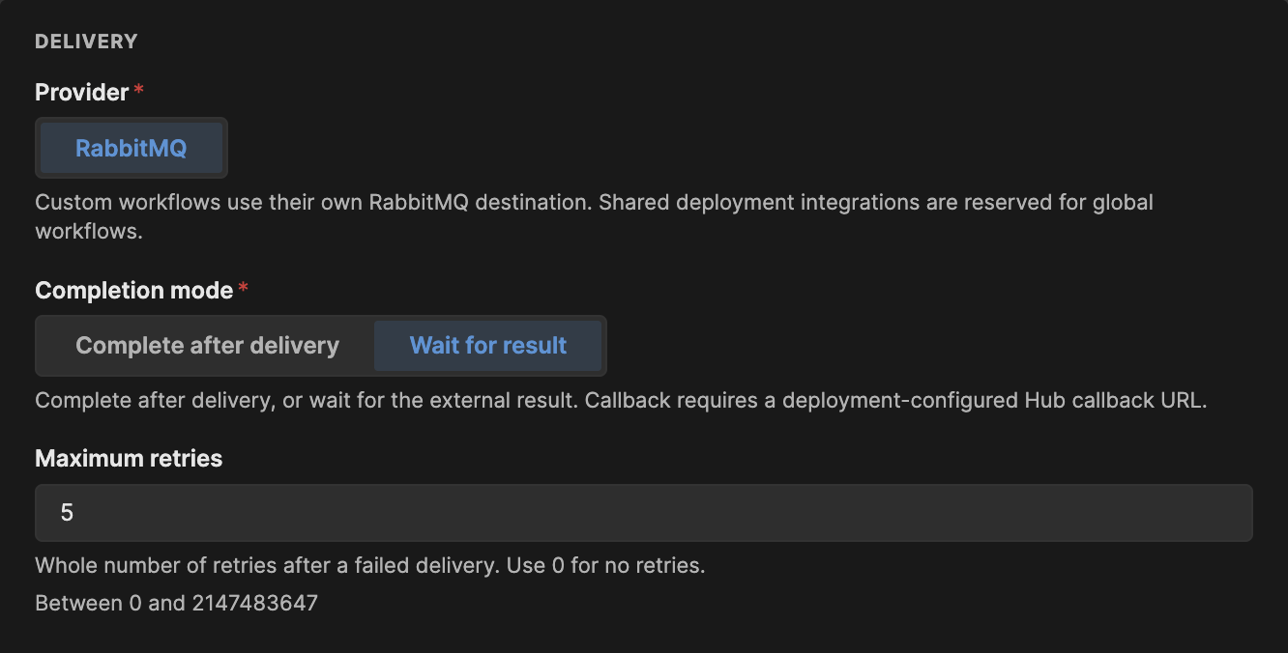The image size is (1288, 653).
Task: Click the Maximum retries label
Action: click(x=129, y=459)
